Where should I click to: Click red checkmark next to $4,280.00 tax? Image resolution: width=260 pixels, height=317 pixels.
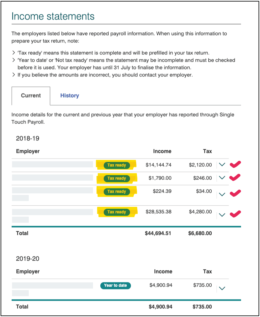point(235,214)
